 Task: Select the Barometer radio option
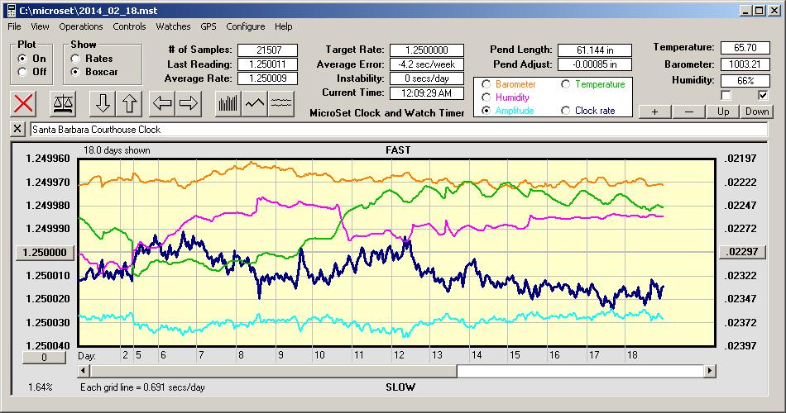point(486,84)
